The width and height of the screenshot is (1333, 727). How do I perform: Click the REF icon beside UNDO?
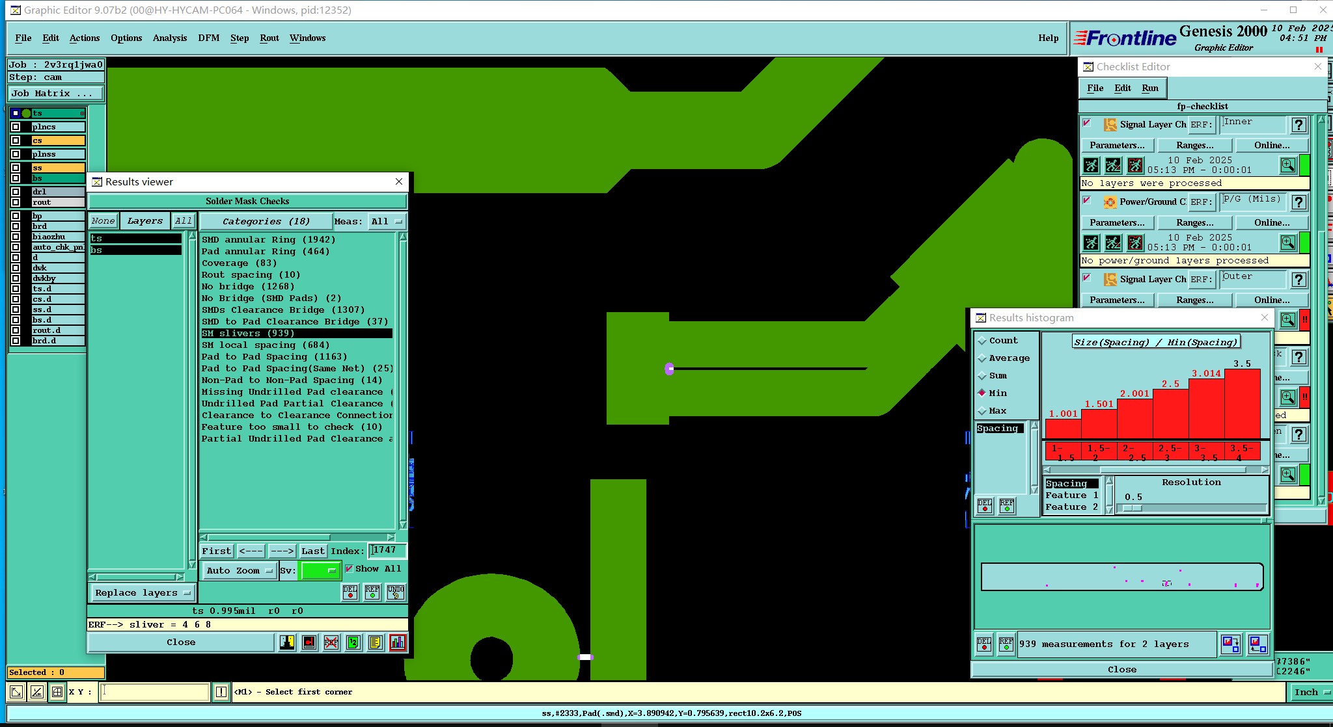[x=372, y=592]
